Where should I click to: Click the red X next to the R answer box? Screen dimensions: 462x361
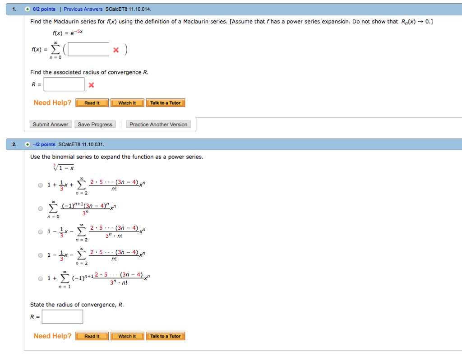(x=90, y=84)
